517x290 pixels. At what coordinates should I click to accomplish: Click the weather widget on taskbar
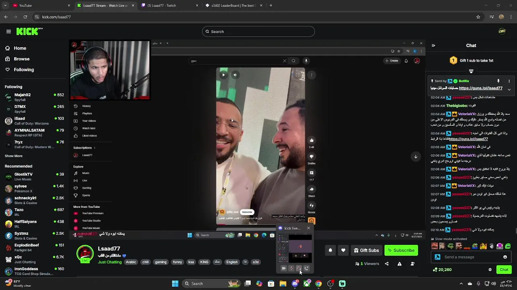pos(18,284)
